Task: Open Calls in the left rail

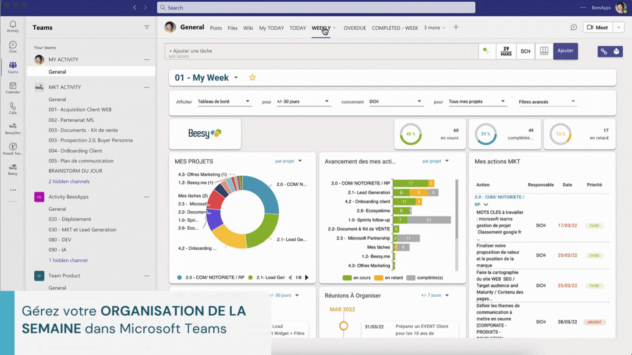Action: (x=13, y=109)
